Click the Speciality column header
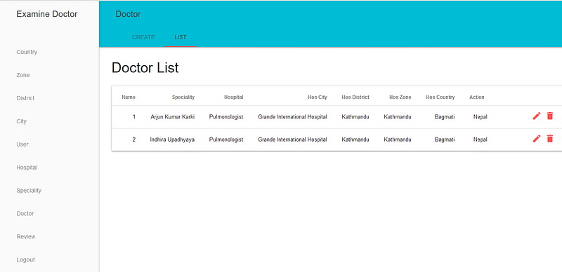 point(183,97)
